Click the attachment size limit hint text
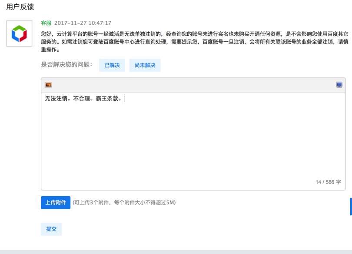The height and width of the screenshot is (254, 352). pyautogui.click(x=124, y=203)
